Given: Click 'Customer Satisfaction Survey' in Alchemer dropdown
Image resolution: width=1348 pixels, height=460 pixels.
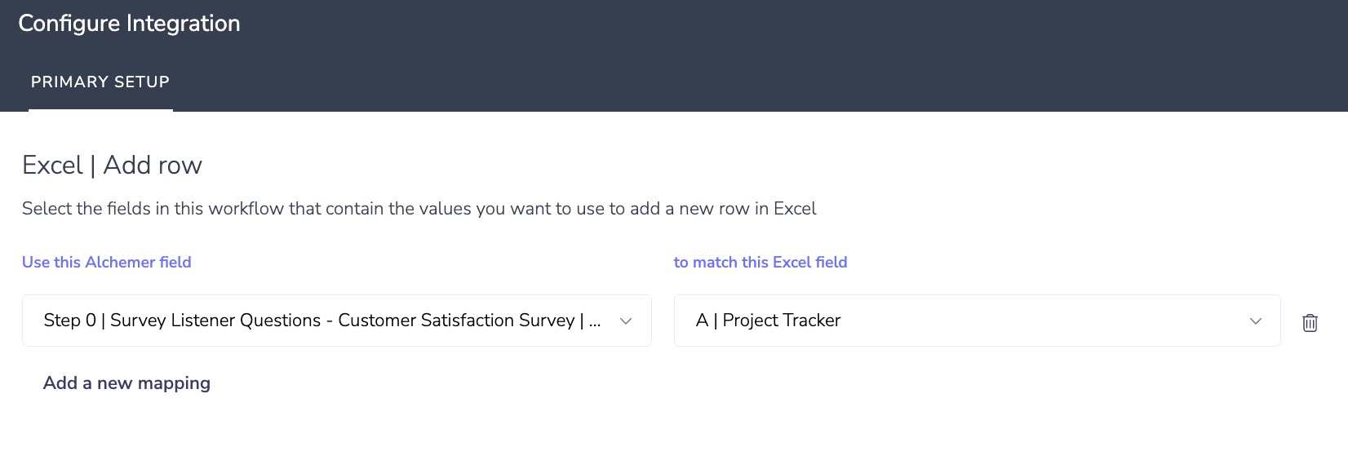Looking at the screenshot, I should click(456, 321).
